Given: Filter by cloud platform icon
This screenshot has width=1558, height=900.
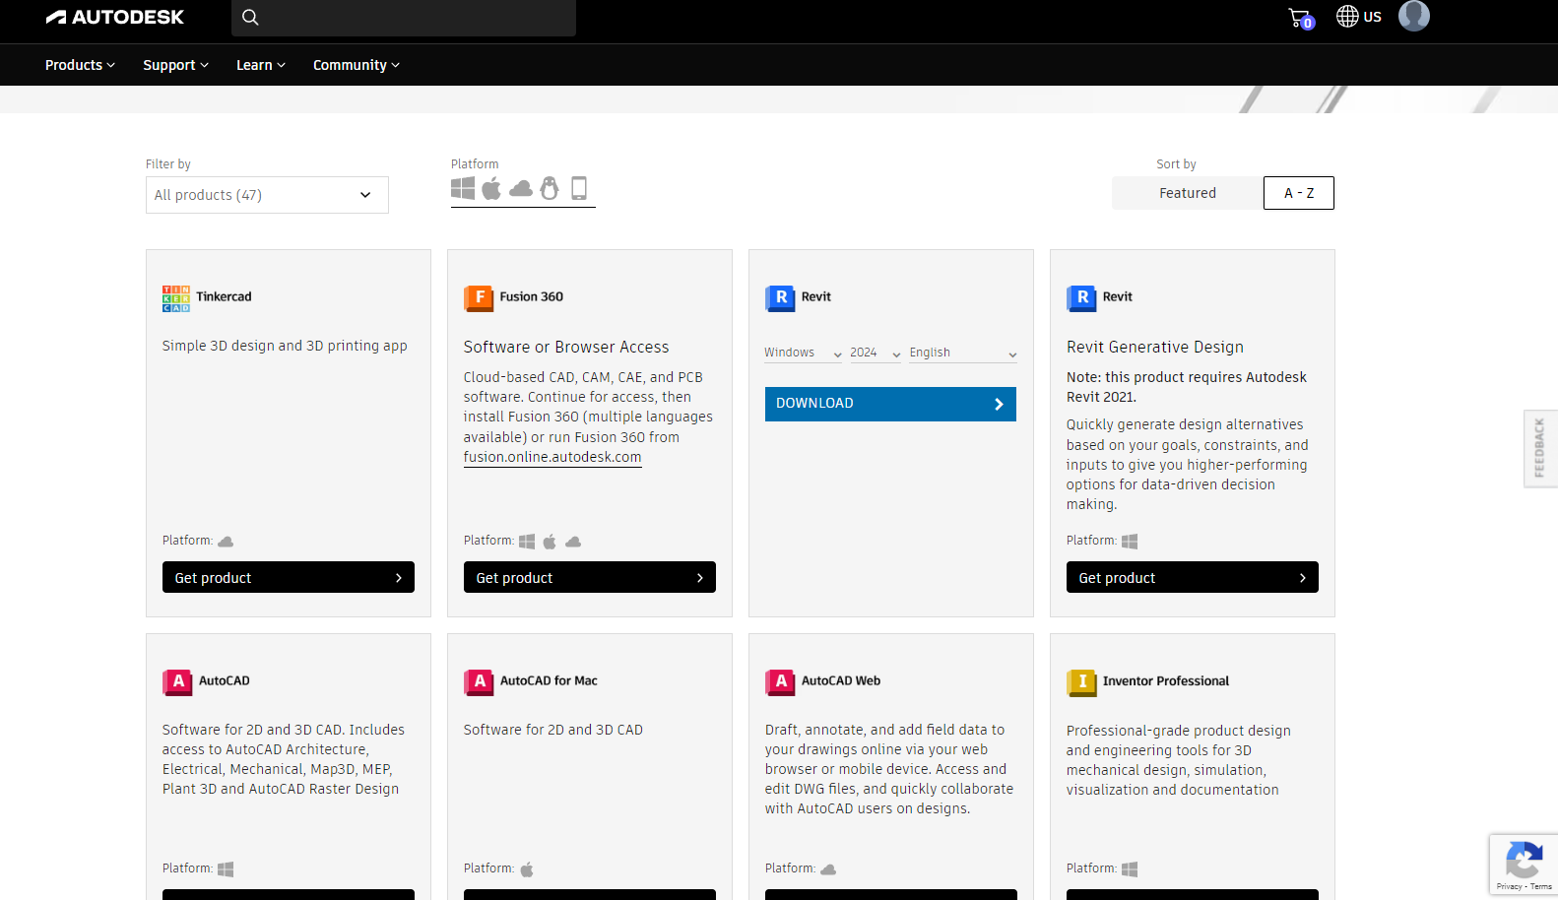Looking at the screenshot, I should click(x=521, y=188).
